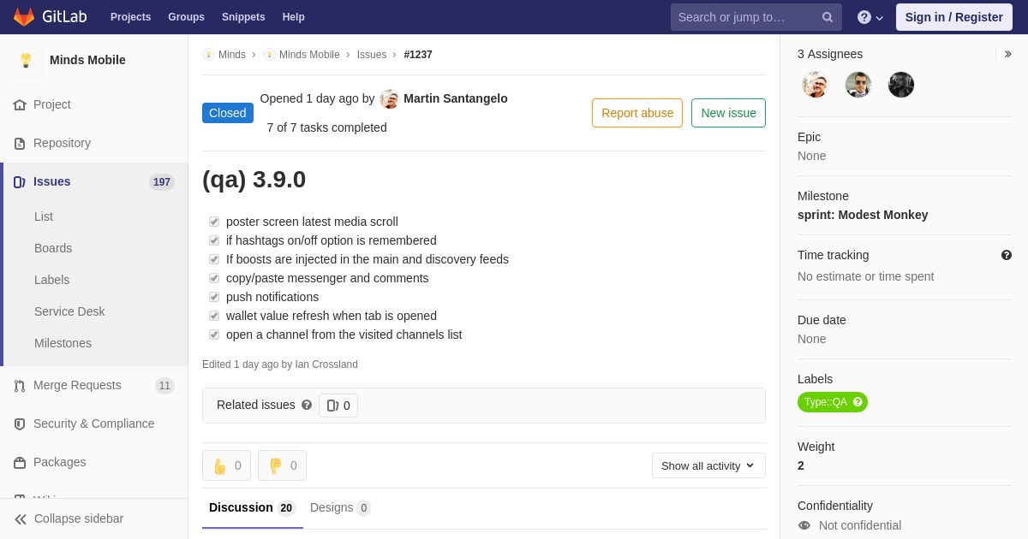Toggle the 'poster screen latest media scroll' checkbox
Viewport: 1028px width, 539px height.
(214, 222)
